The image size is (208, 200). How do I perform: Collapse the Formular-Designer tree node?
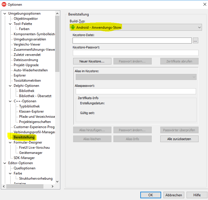[10, 142]
